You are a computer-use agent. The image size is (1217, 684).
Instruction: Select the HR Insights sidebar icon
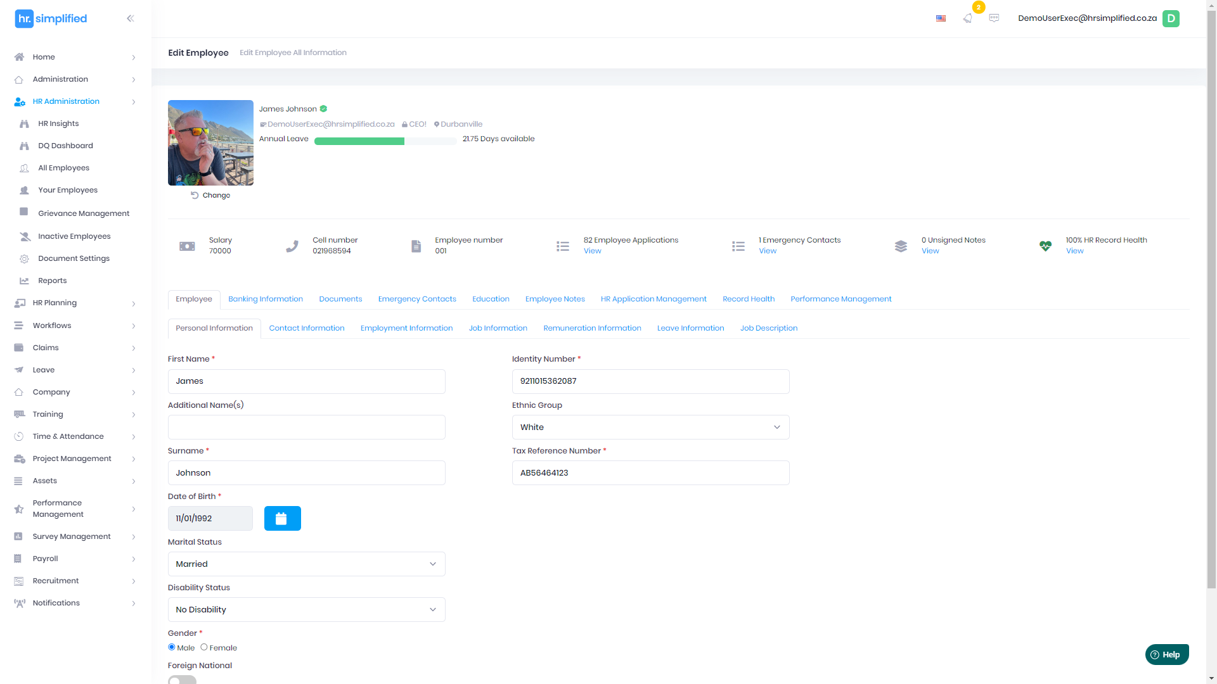tap(24, 123)
